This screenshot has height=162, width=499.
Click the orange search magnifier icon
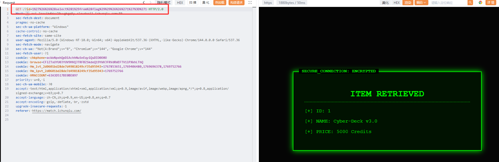point(470,2)
